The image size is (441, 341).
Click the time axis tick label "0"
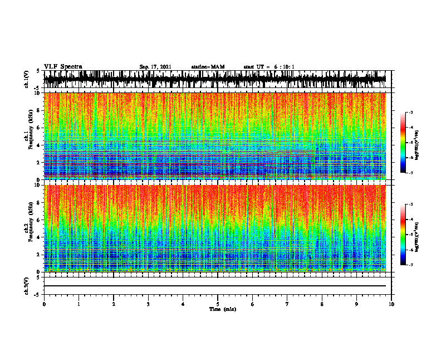pyautogui.click(x=44, y=304)
